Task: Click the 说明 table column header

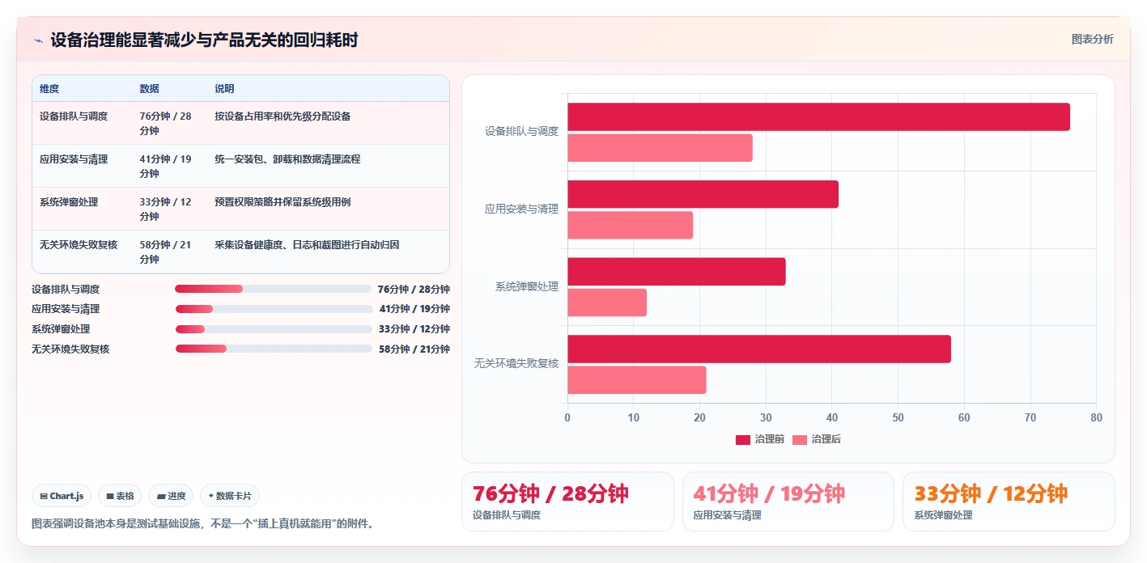Action: pyautogui.click(x=224, y=89)
